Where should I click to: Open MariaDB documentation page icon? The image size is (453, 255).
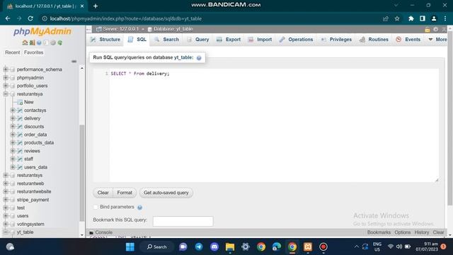pos(46,42)
